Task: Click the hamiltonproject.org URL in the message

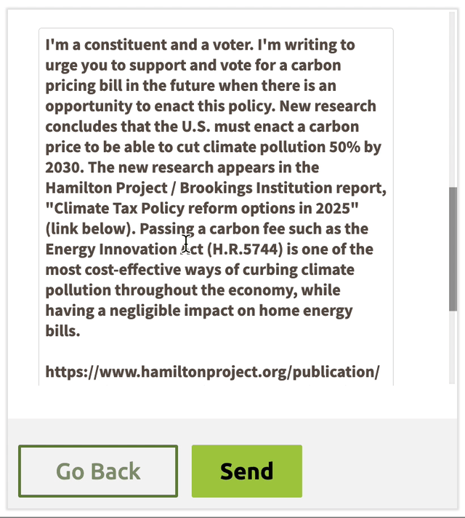Action: (213, 372)
